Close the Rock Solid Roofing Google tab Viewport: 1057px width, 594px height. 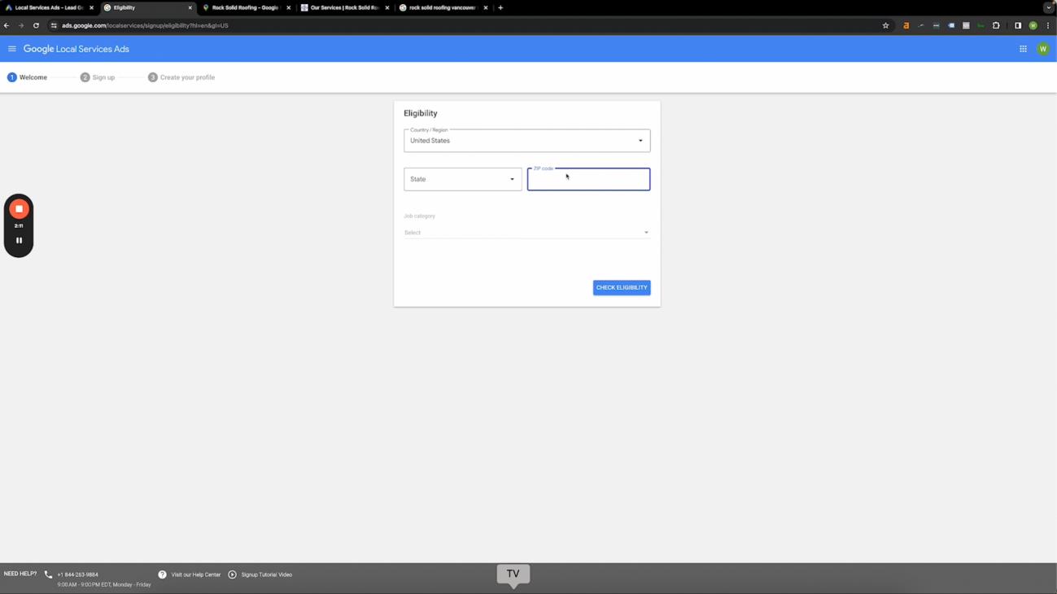pyautogui.click(x=289, y=7)
